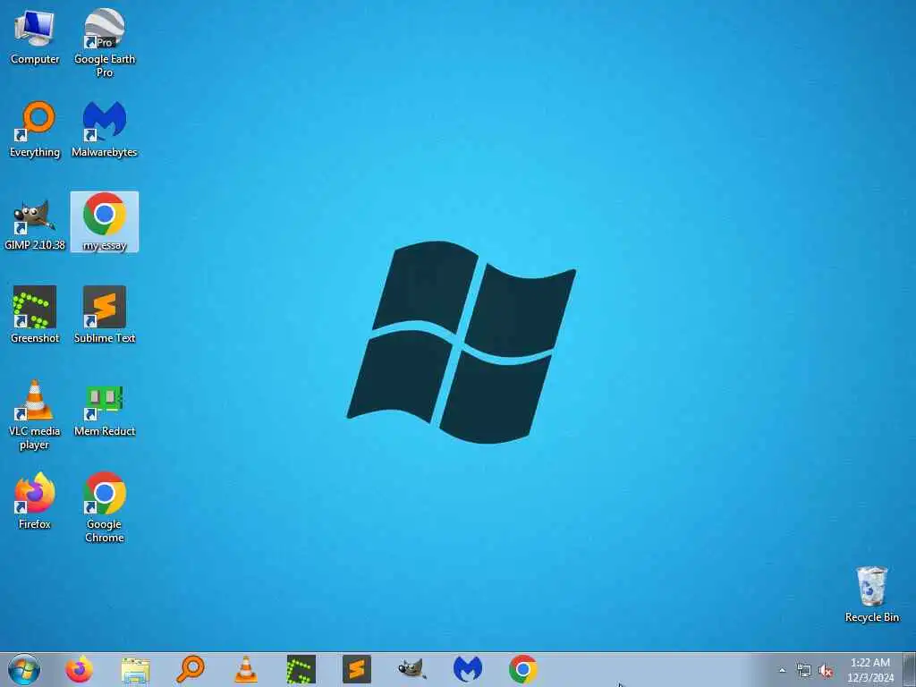Screen dimensions: 916x687
Task: Select the Recycle Bin icon
Action: 871,594
